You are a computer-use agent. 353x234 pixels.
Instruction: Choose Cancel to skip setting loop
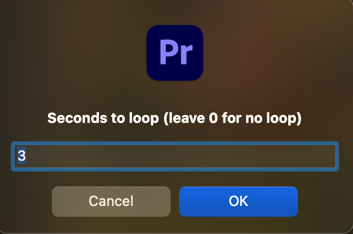point(111,201)
